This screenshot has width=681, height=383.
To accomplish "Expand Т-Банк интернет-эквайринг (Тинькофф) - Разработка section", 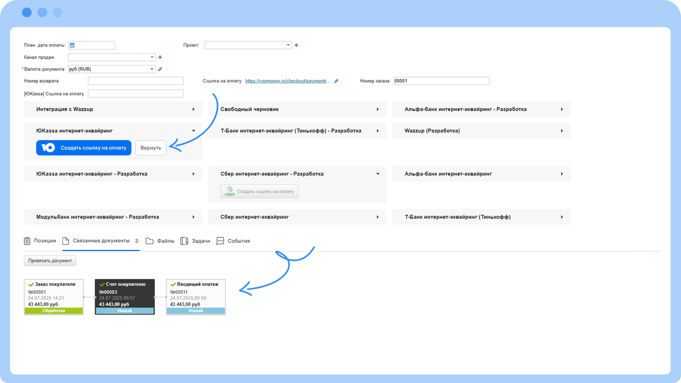I will (297, 131).
